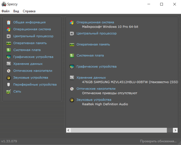This screenshot has height=145, width=181.
Task: Click the horizontal scrollbar thumb
Action: [119, 130]
